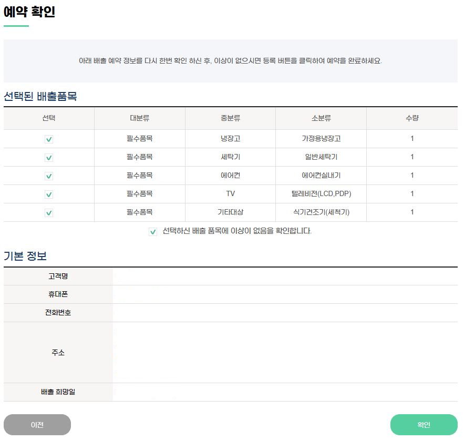464x441 pixels.
Task: Select the 에어컨실내기 cell
Action: click(x=321, y=175)
